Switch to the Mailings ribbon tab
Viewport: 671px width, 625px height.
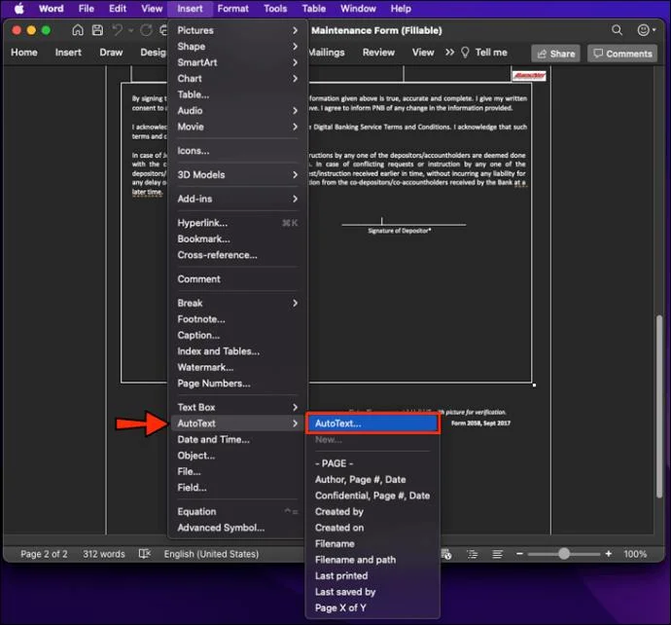click(x=327, y=53)
